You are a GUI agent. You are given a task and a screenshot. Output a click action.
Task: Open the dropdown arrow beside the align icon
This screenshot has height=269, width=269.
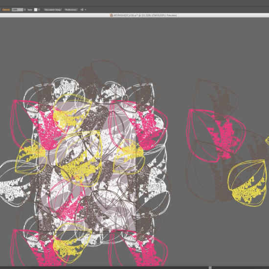coord(86,10)
